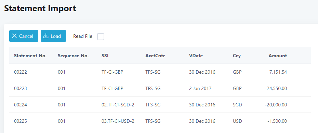Tick the Read File checkbox
The width and height of the screenshot is (318, 133).
pyautogui.click(x=101, y=36)
